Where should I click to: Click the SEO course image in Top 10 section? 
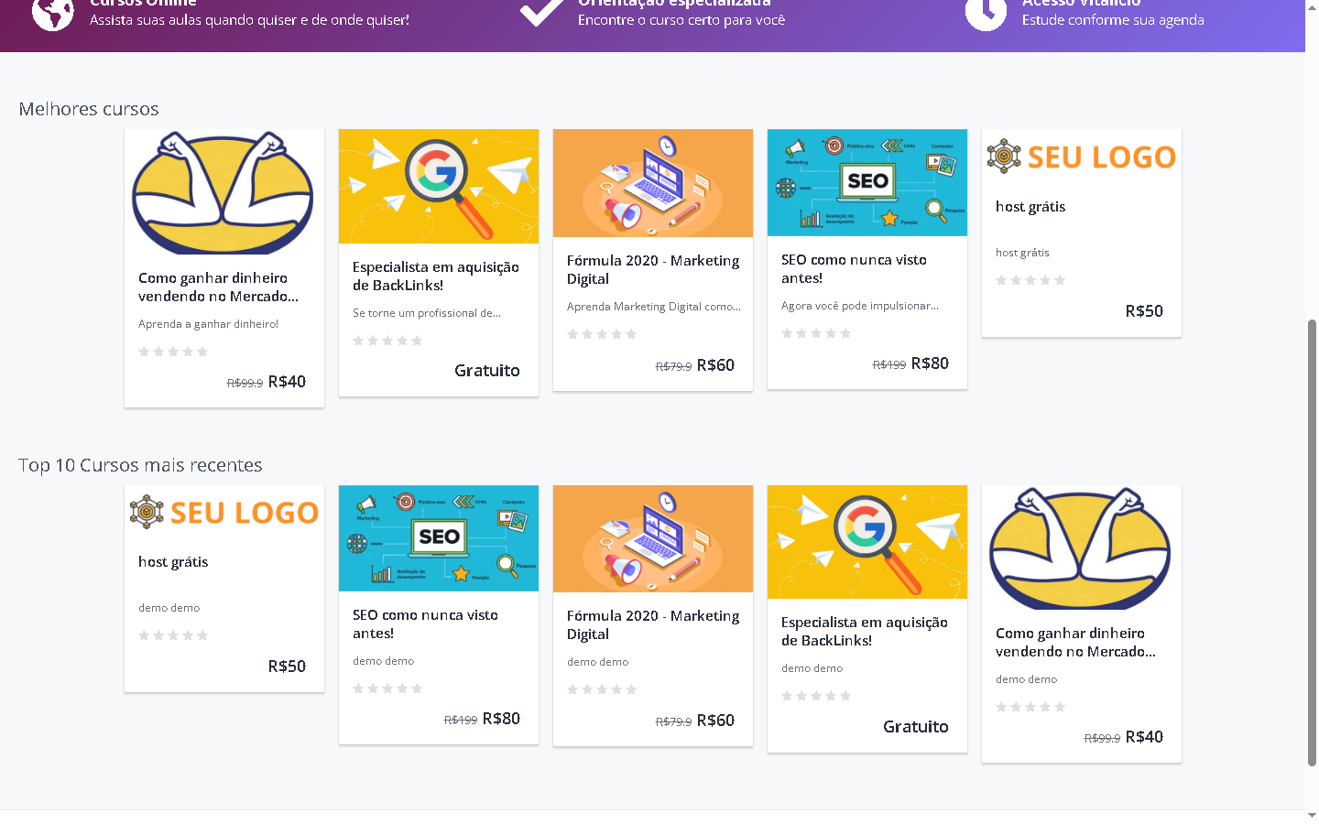(439, 538)
